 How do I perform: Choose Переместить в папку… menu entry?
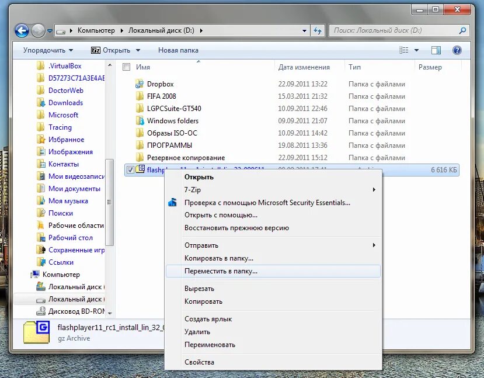click(x=273, y=271)
